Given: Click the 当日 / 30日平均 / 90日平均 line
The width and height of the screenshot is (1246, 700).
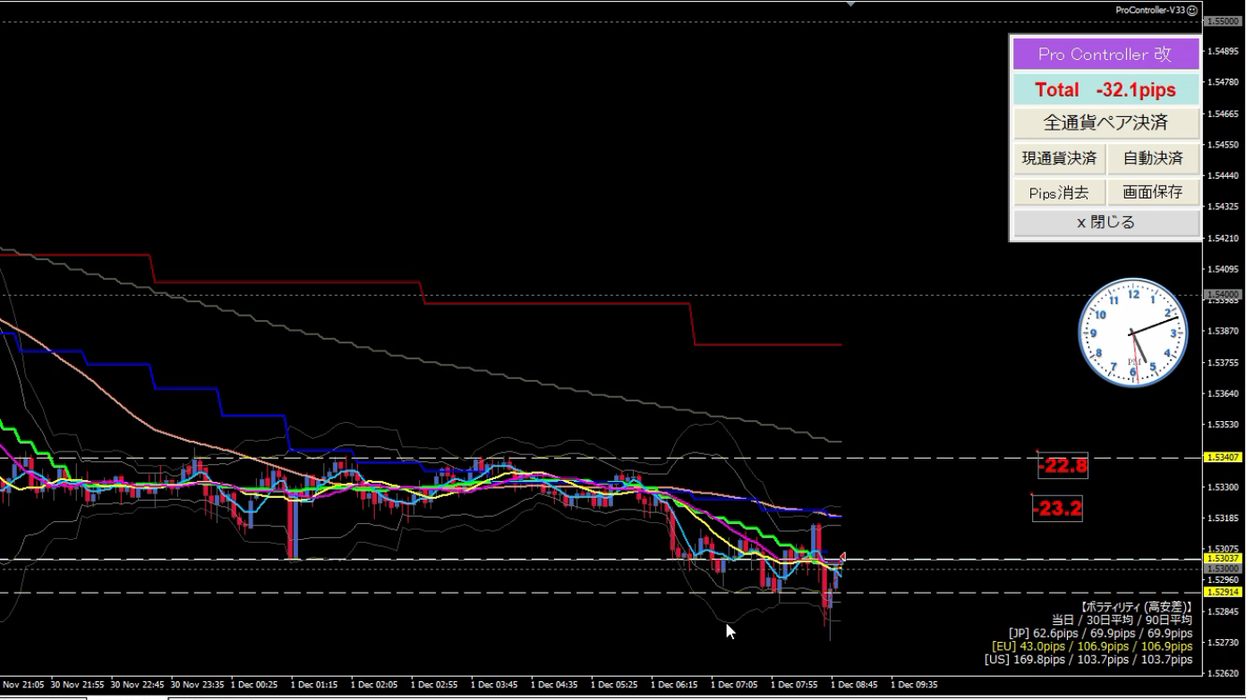Looking at the screenshot, I should pos(1122,620).
